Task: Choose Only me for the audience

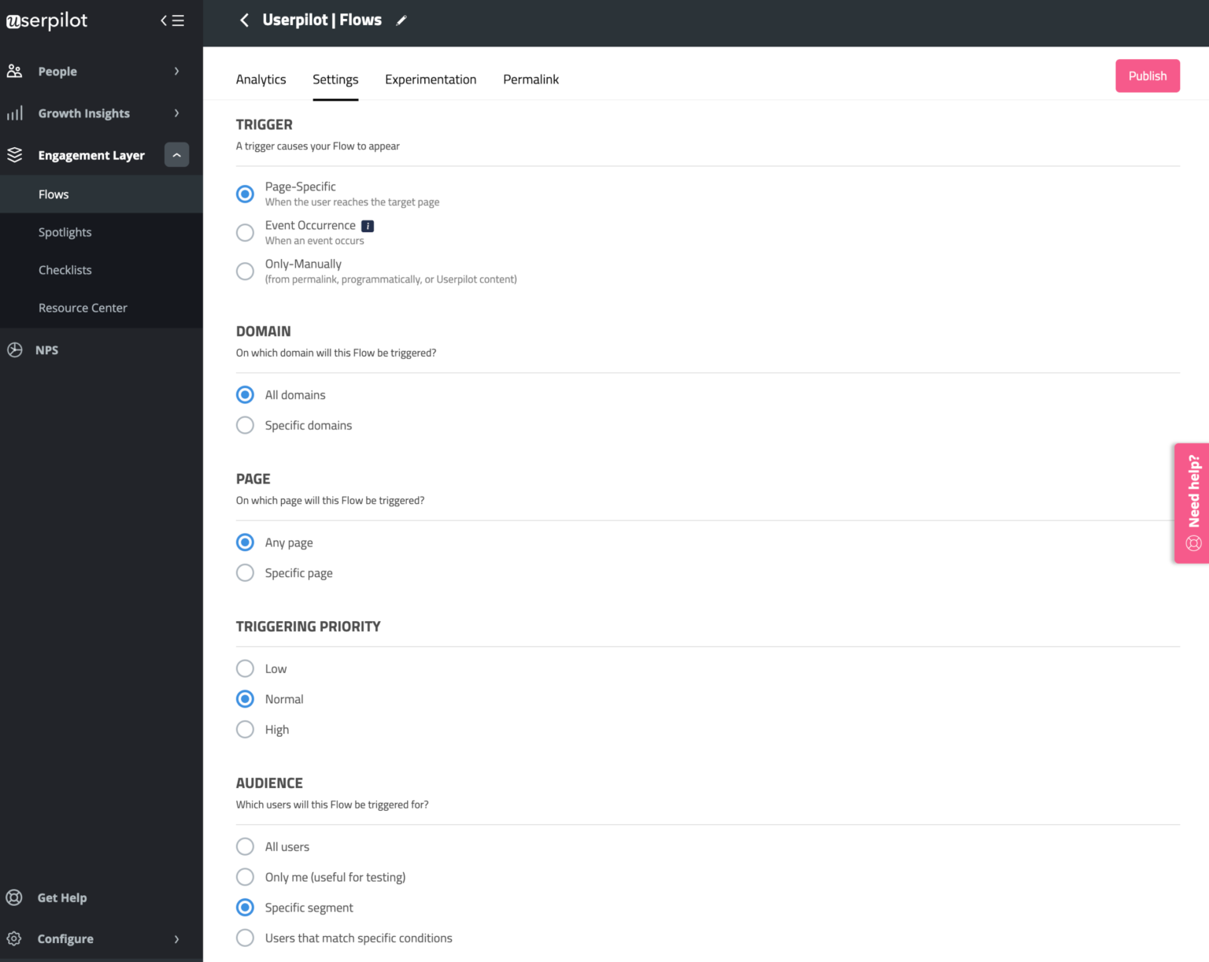Action: tap(245, 877)
